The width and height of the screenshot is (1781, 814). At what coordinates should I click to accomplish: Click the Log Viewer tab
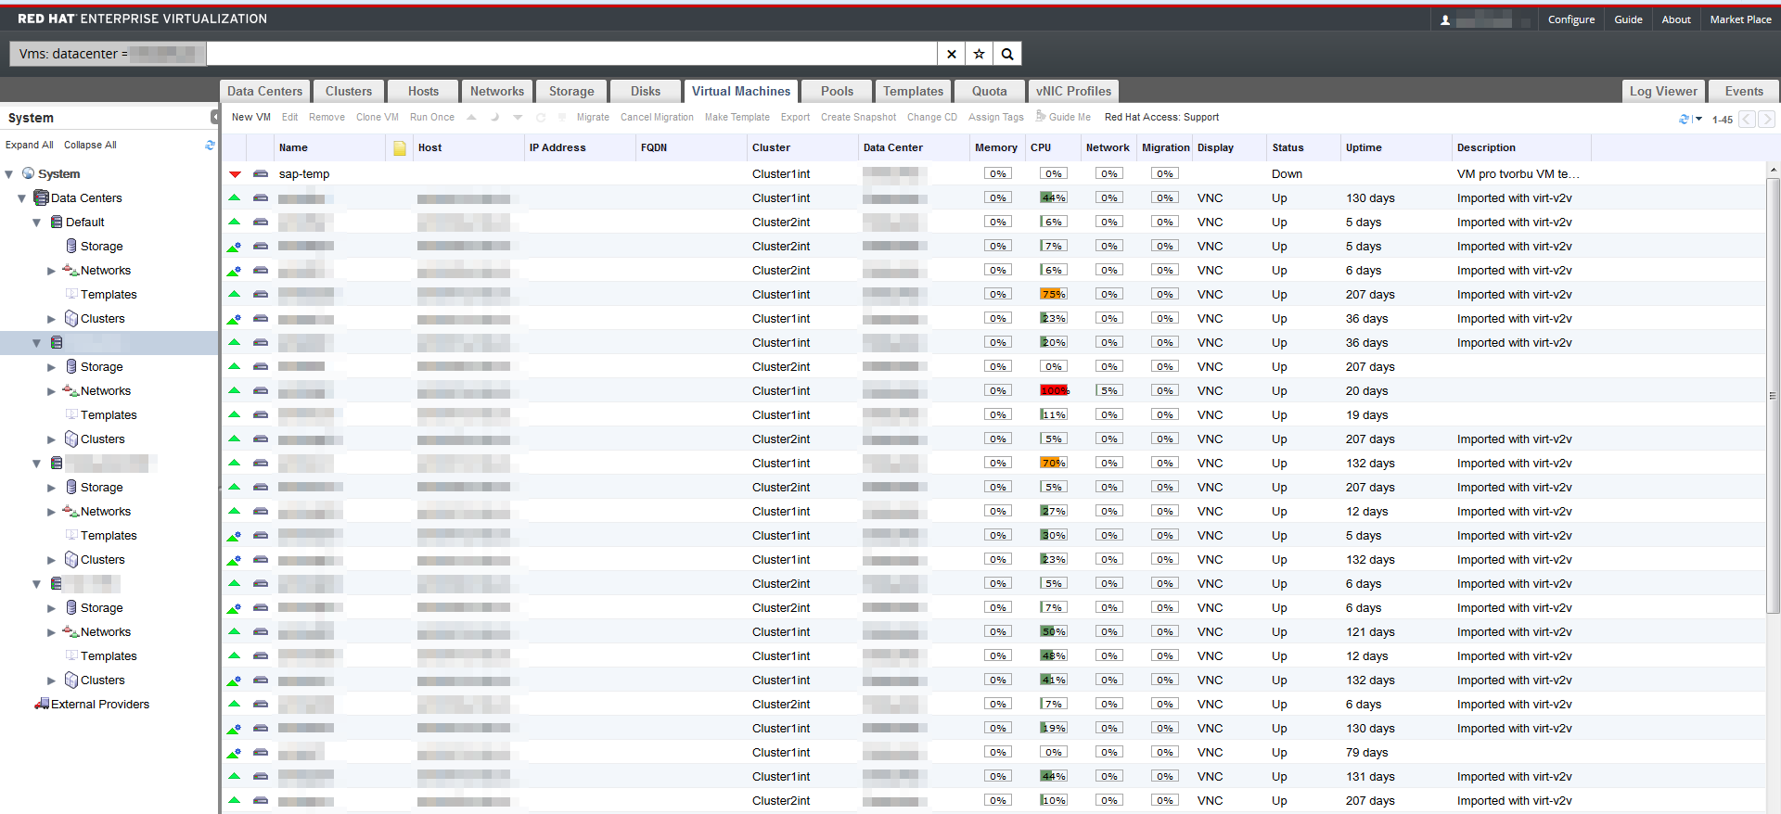(x=1663, y=91)
